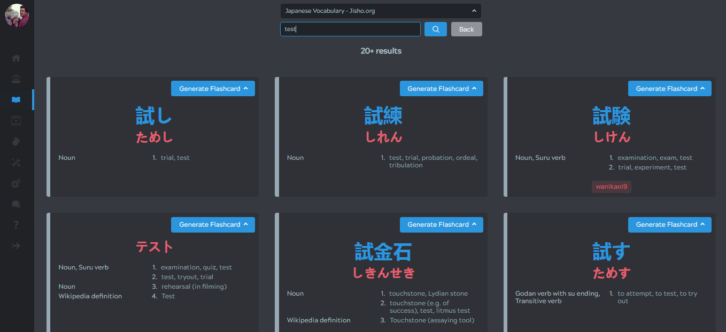
Task: Click definition "to attempt, to test, to try out"
Action: pos(657,297)
